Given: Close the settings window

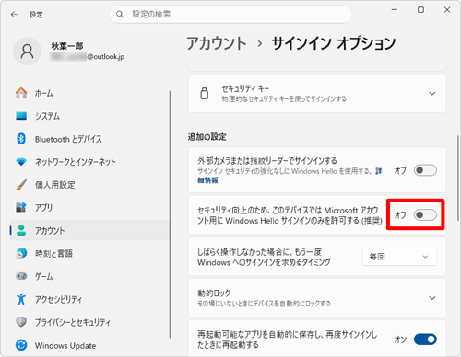Looking at the screenshot, I should [447, 10].
